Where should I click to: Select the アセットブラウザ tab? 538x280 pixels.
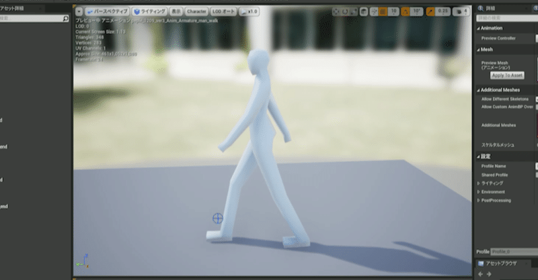pyautogui.click(x=502, y=264)
